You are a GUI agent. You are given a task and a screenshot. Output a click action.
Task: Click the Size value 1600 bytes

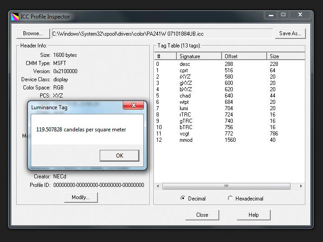(65, 55)
